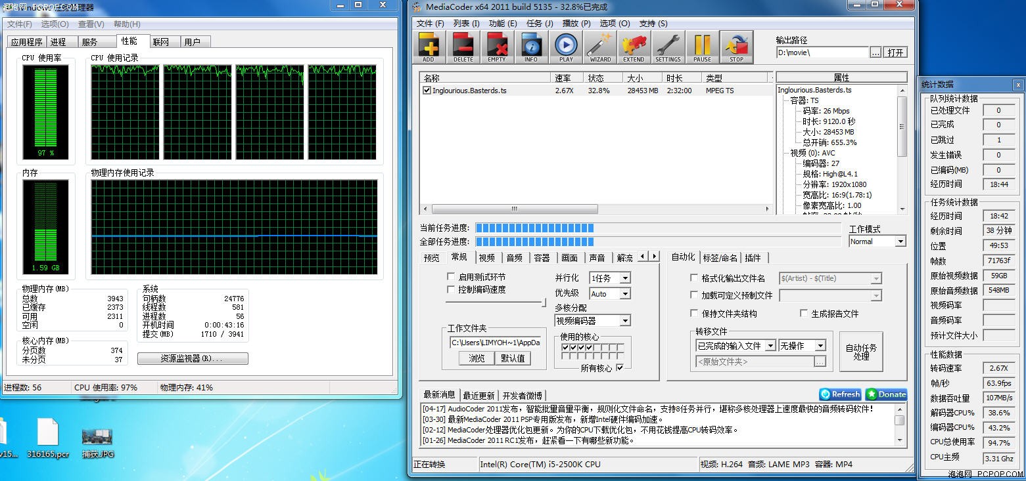Toggle the 保持文件夹结构 checkbox
This screenshot has width=1026, height=481.
tap(695, 314)
